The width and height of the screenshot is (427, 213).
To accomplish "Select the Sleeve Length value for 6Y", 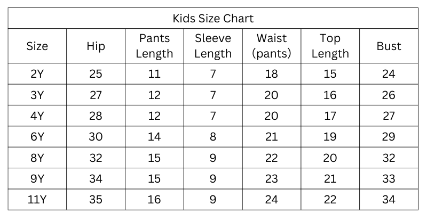I will tap(213, 137).
